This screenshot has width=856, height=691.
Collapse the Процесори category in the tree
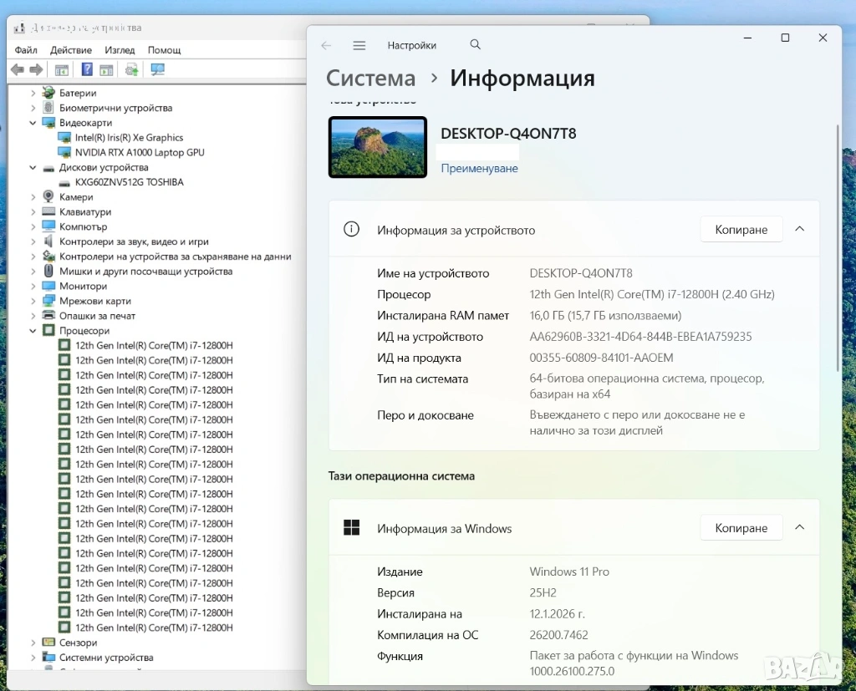(x=33, y=331)
